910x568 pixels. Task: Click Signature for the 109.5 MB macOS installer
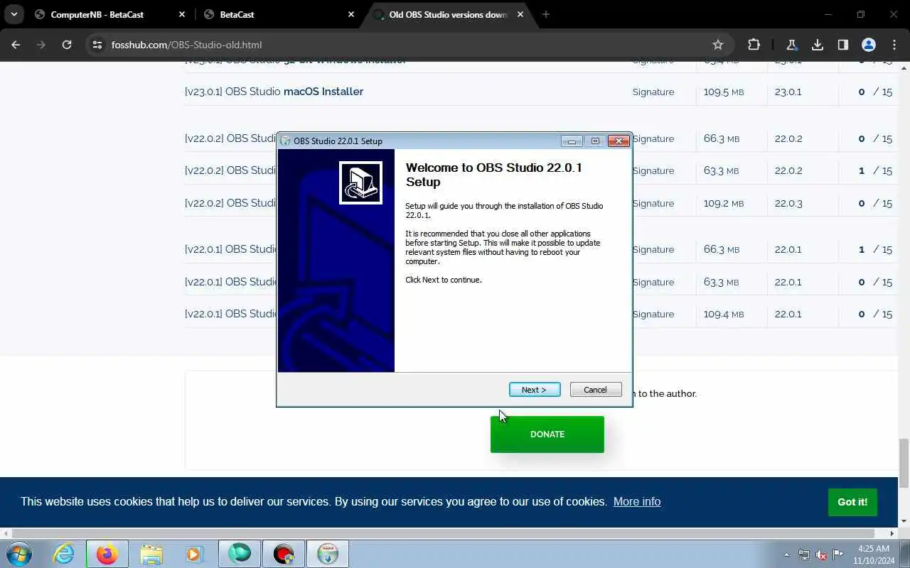click(x=653, y=92)
